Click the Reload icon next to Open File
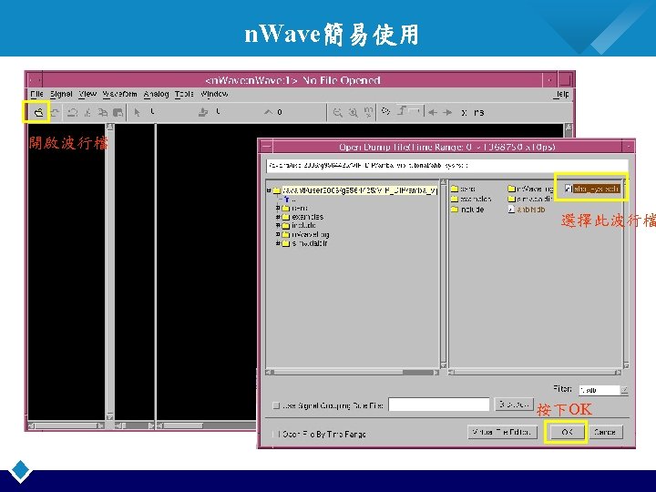This screenshot has width=656, height=492. point(55,112)
